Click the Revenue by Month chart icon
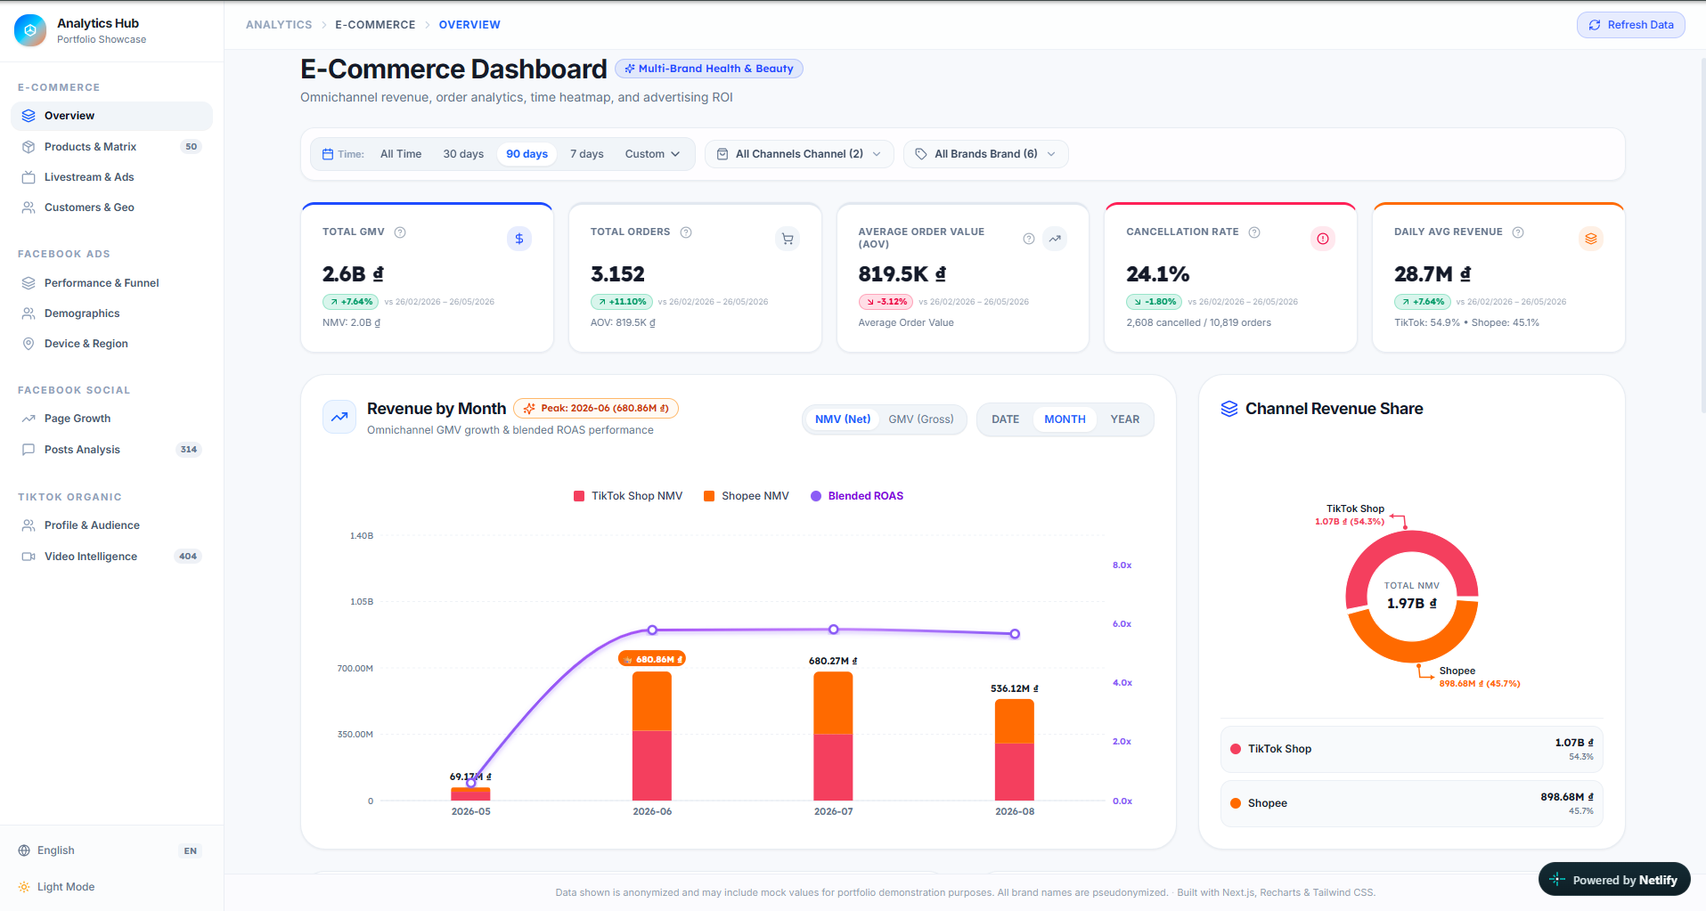This screenshot has width=1706, height=911. [x=339, y=417]
